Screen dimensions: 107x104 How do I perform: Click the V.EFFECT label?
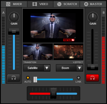[78, 62]
